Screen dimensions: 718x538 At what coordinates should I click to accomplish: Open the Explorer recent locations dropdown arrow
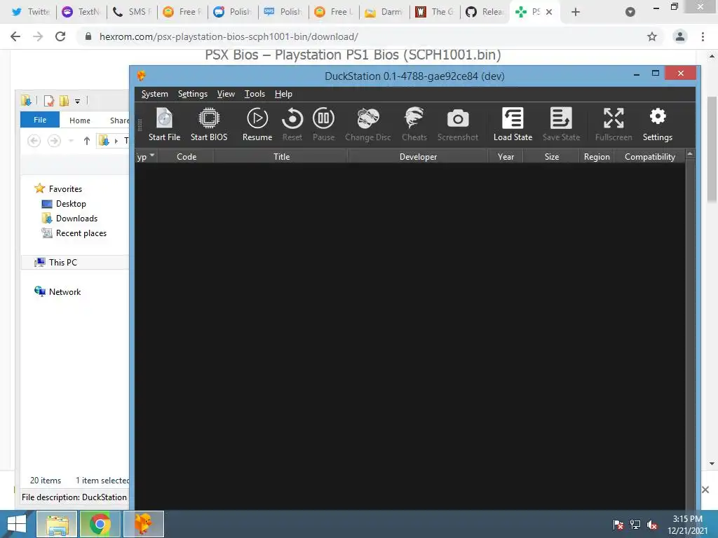coord(71,141)
